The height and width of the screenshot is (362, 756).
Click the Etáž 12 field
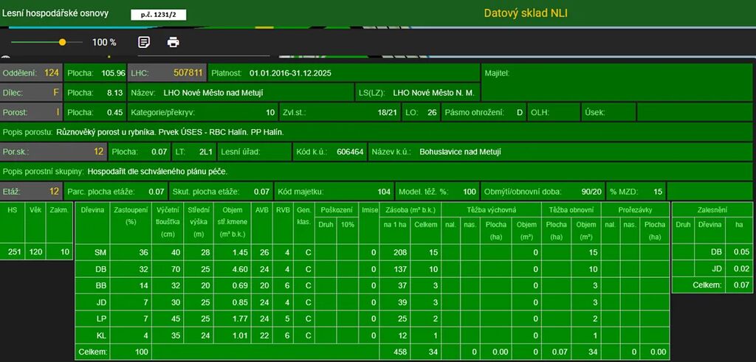pyautogui.click(x=31, y=192)
